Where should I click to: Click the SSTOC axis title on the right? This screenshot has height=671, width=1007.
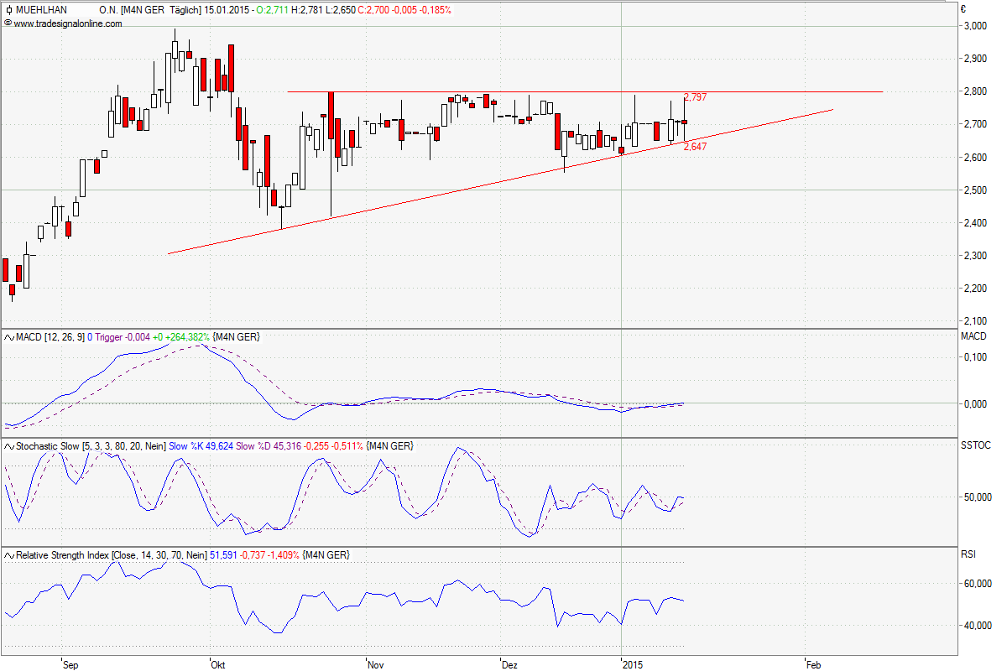[x=975, y=445]
